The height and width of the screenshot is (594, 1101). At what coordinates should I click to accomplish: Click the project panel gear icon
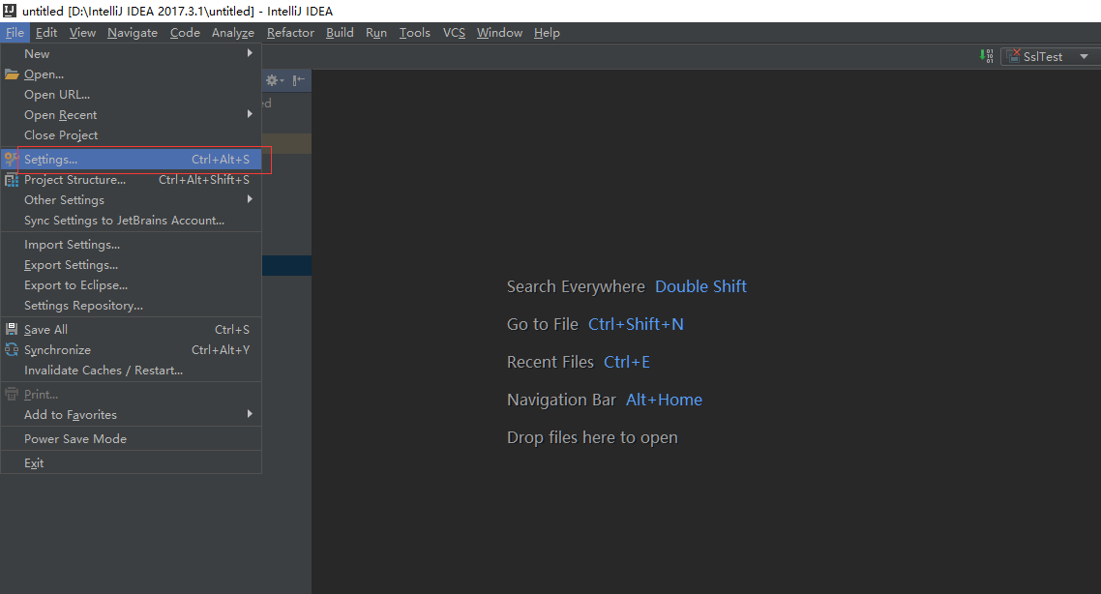pos(274,80)
